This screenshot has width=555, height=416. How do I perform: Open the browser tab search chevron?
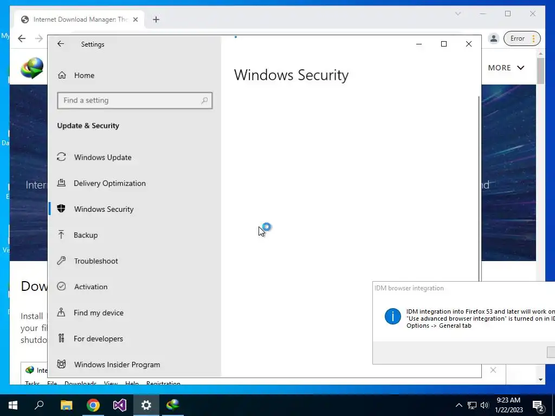click(457, 14)
